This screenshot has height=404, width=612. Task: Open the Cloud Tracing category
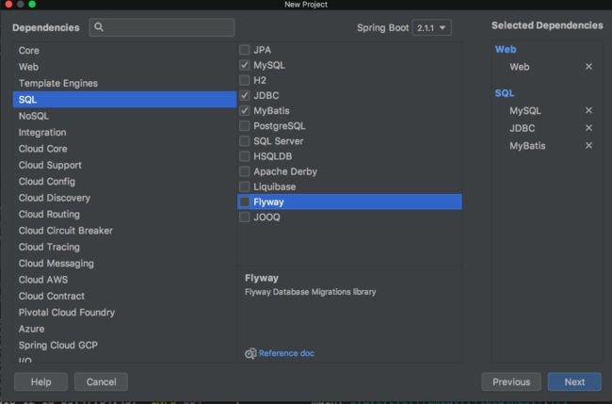pyautogui.click(x=124, y=247)
